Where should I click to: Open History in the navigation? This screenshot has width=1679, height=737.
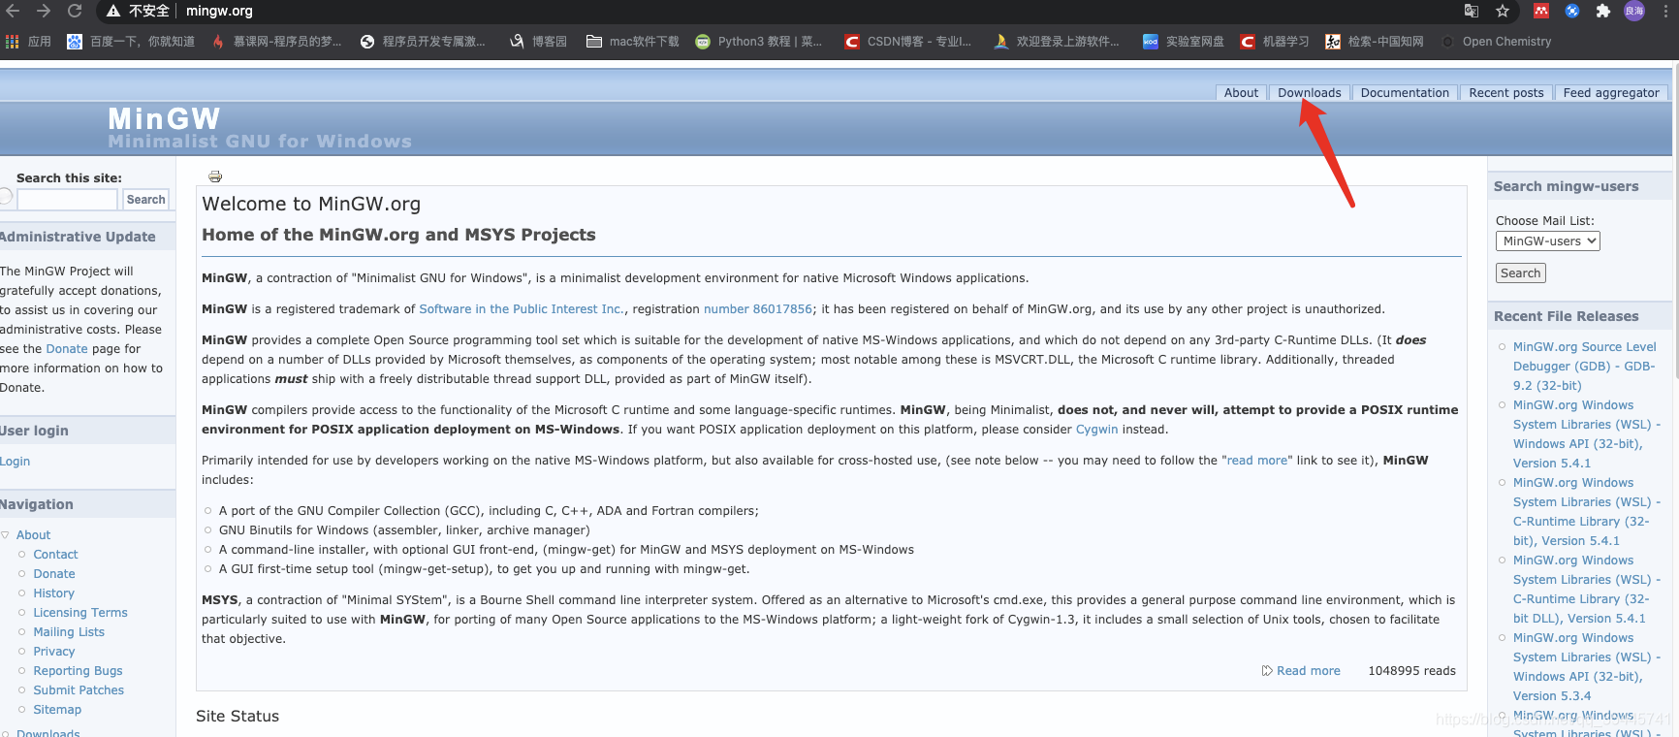[x=53, y=593]
